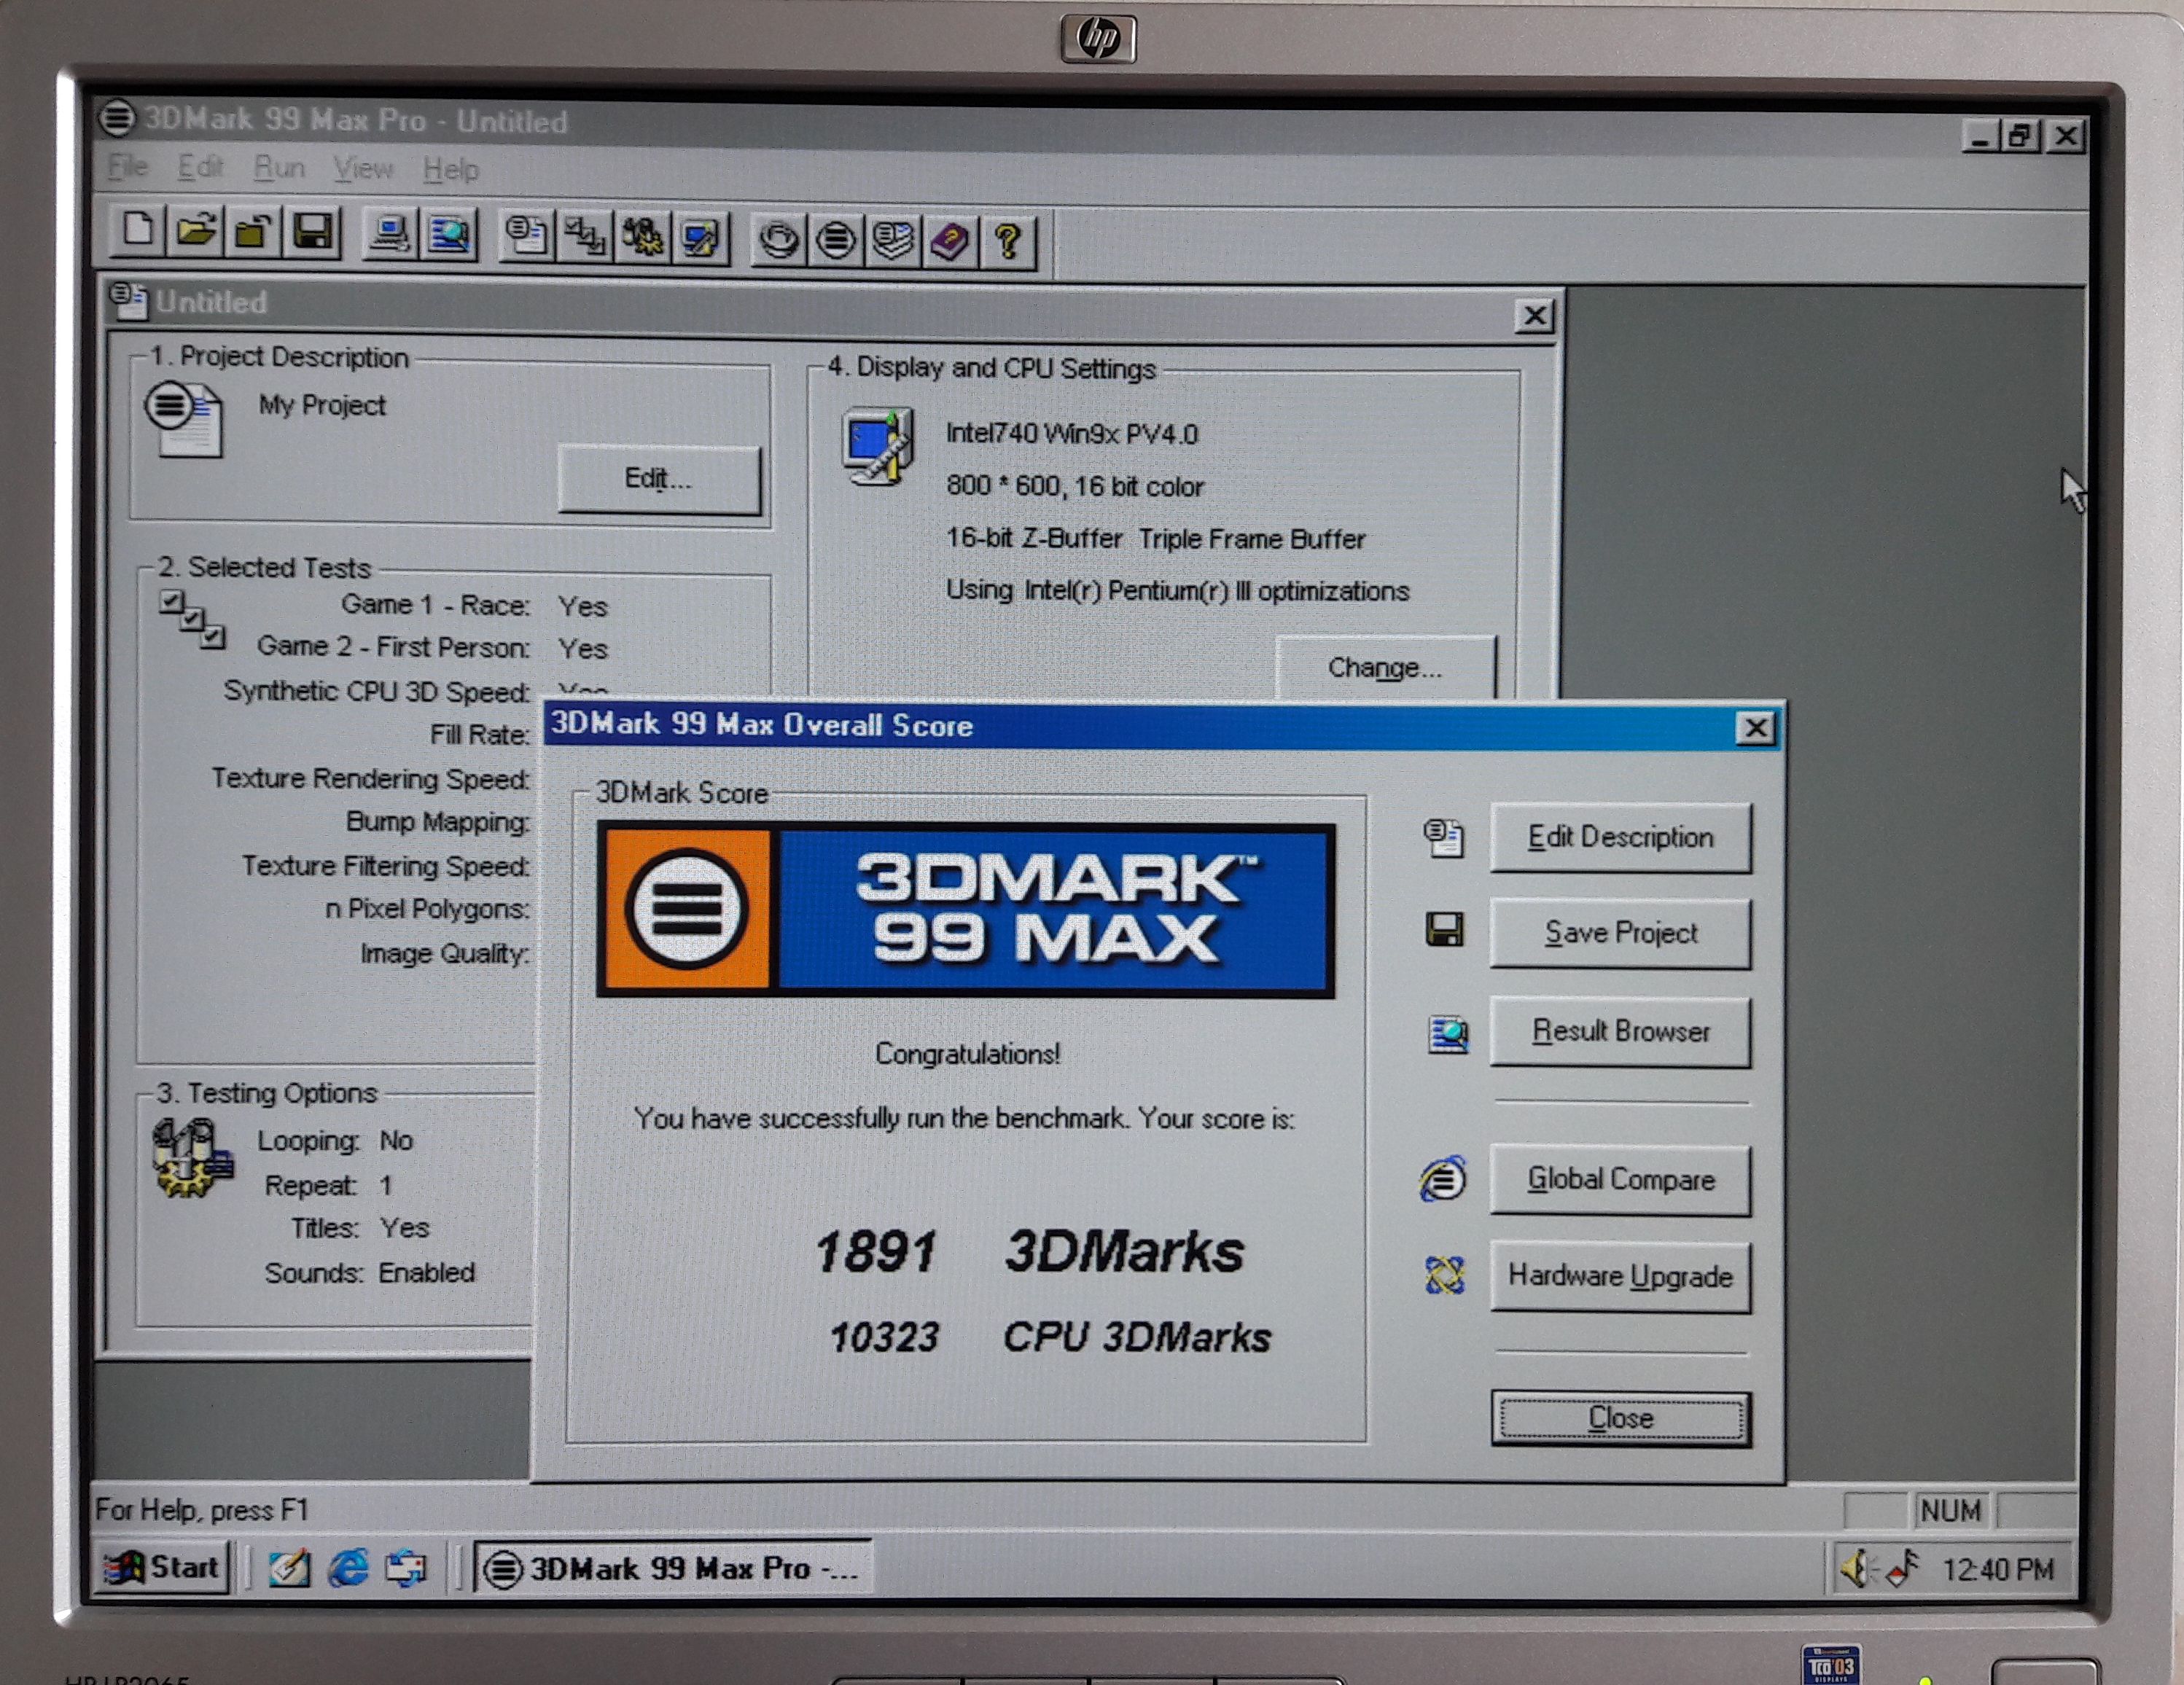The height and width of the screenshot is (1685, 2184).
Task: Click the 800 * 600, 16 bit color text
Action: 1075,486
